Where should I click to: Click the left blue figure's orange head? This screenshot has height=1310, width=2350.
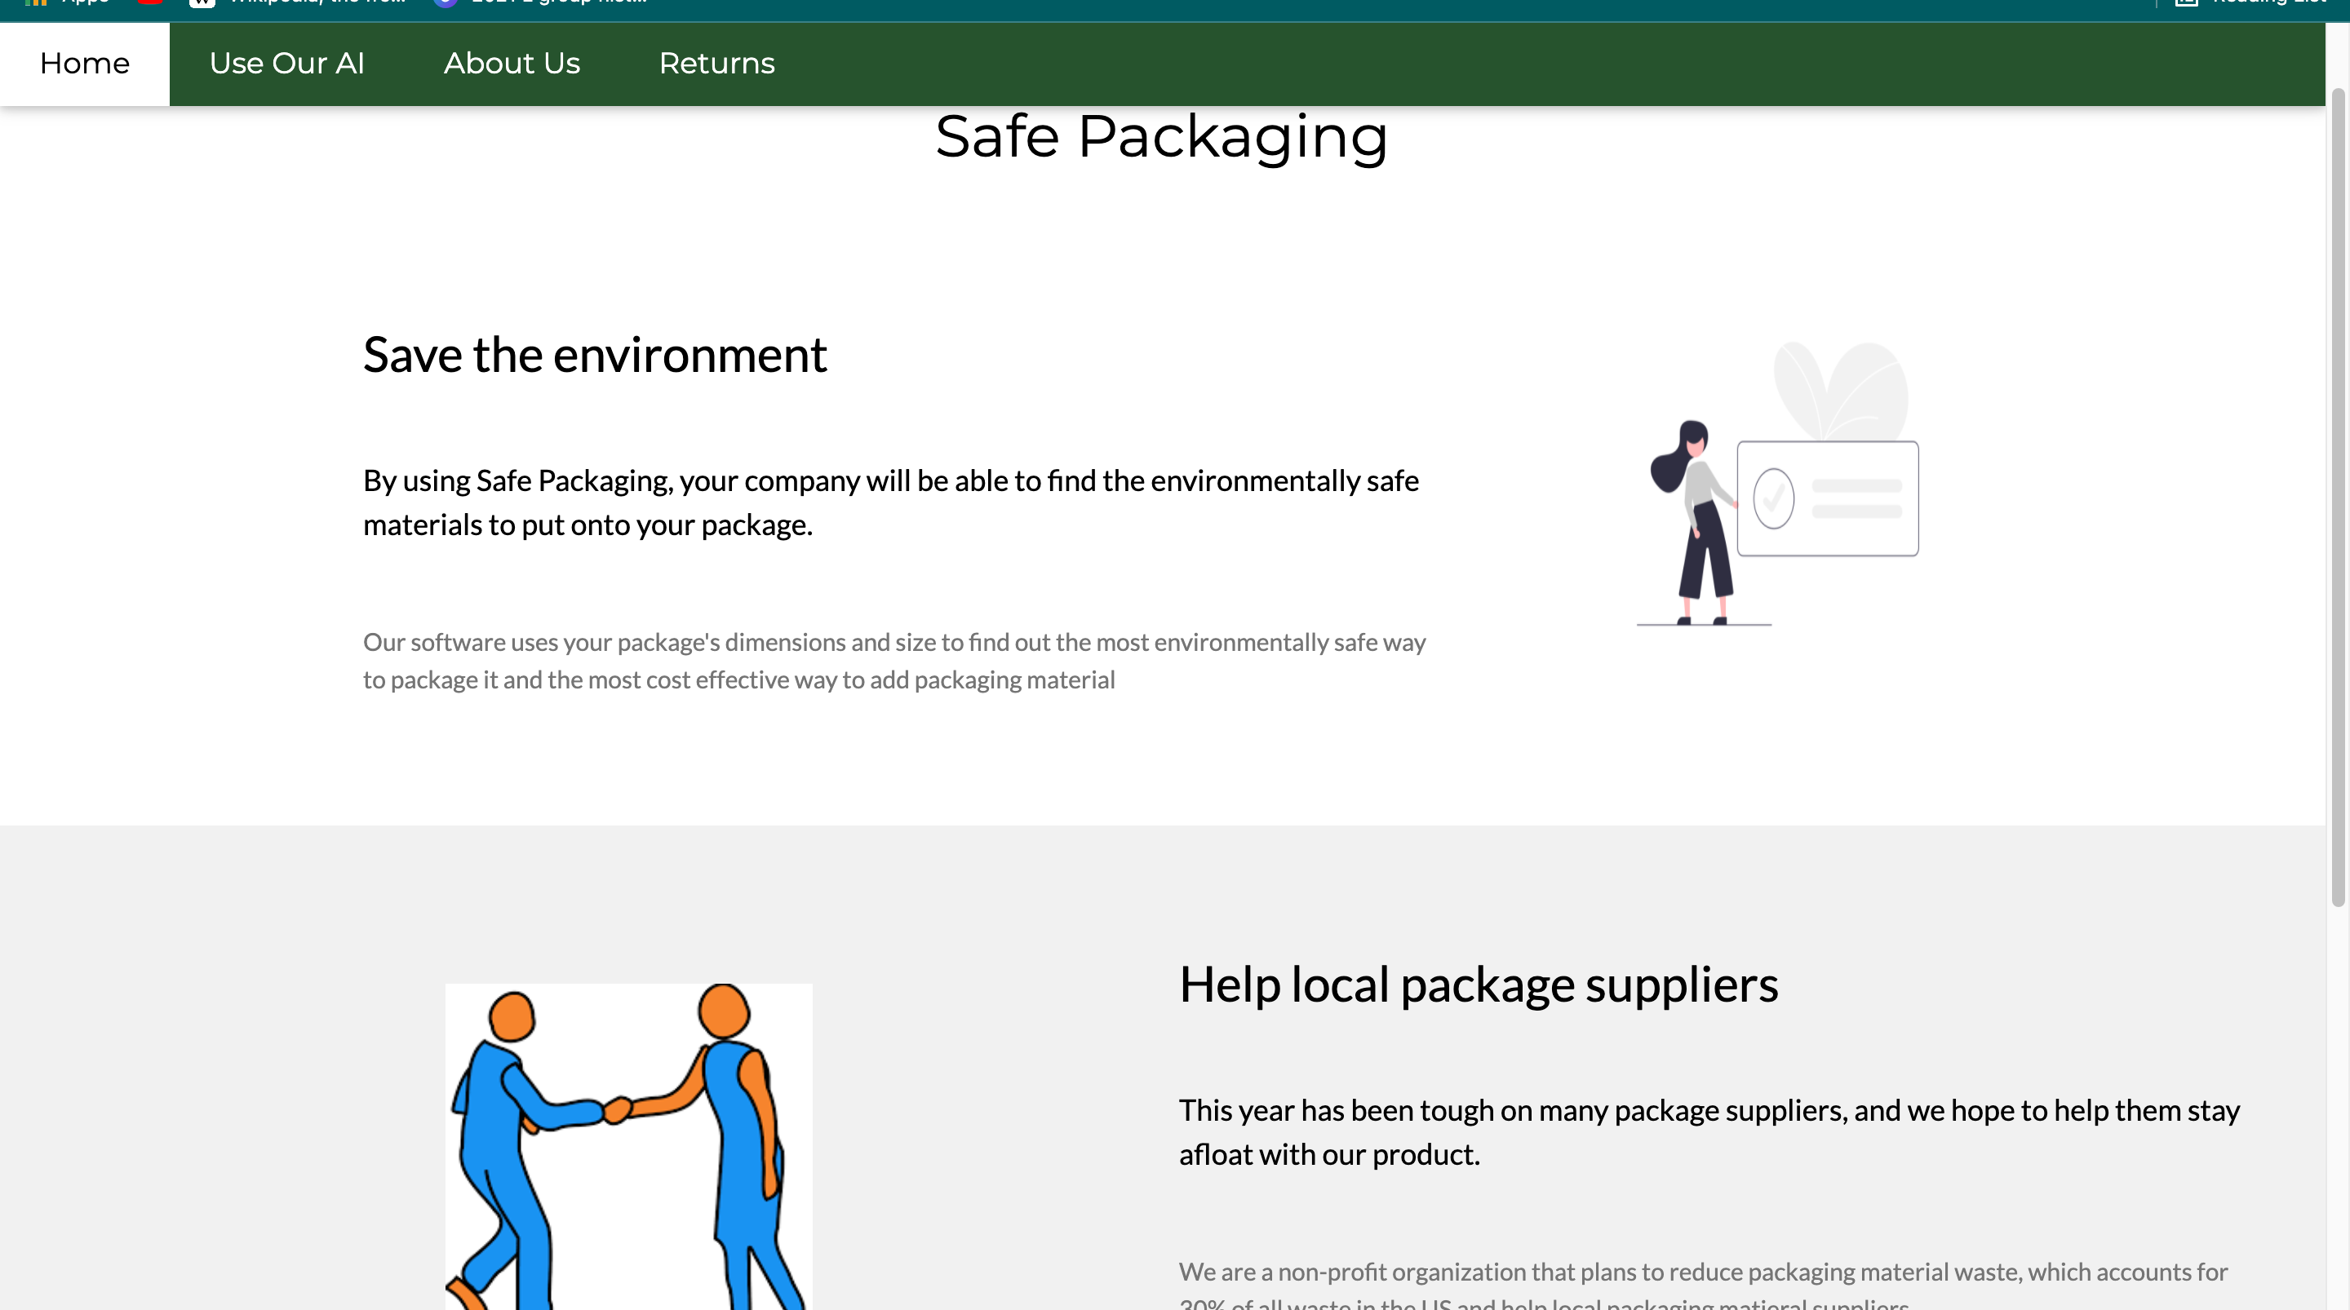pos(512,1016)
